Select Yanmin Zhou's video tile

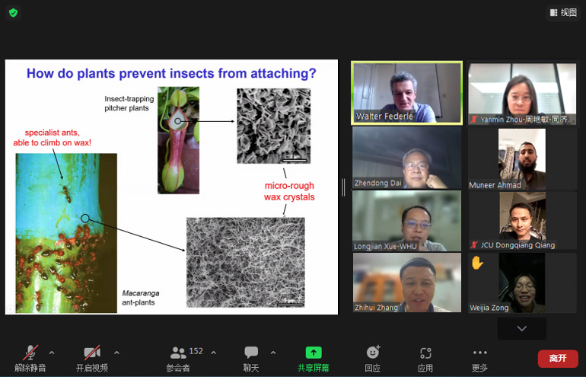pyautogui.click(x=522, y=94)
